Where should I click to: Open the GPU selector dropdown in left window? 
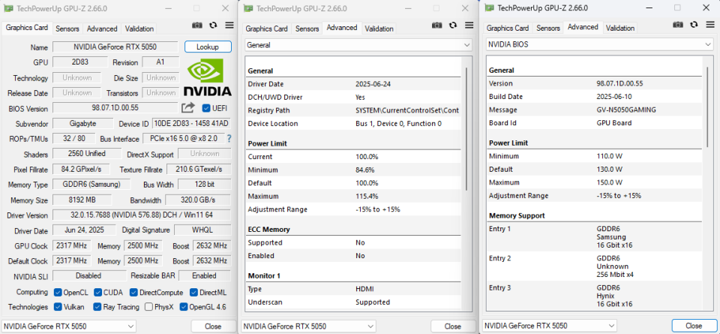click(x=69, y=326)
